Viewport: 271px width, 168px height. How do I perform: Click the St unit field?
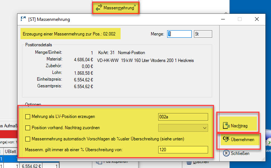(x=203, y=34)
